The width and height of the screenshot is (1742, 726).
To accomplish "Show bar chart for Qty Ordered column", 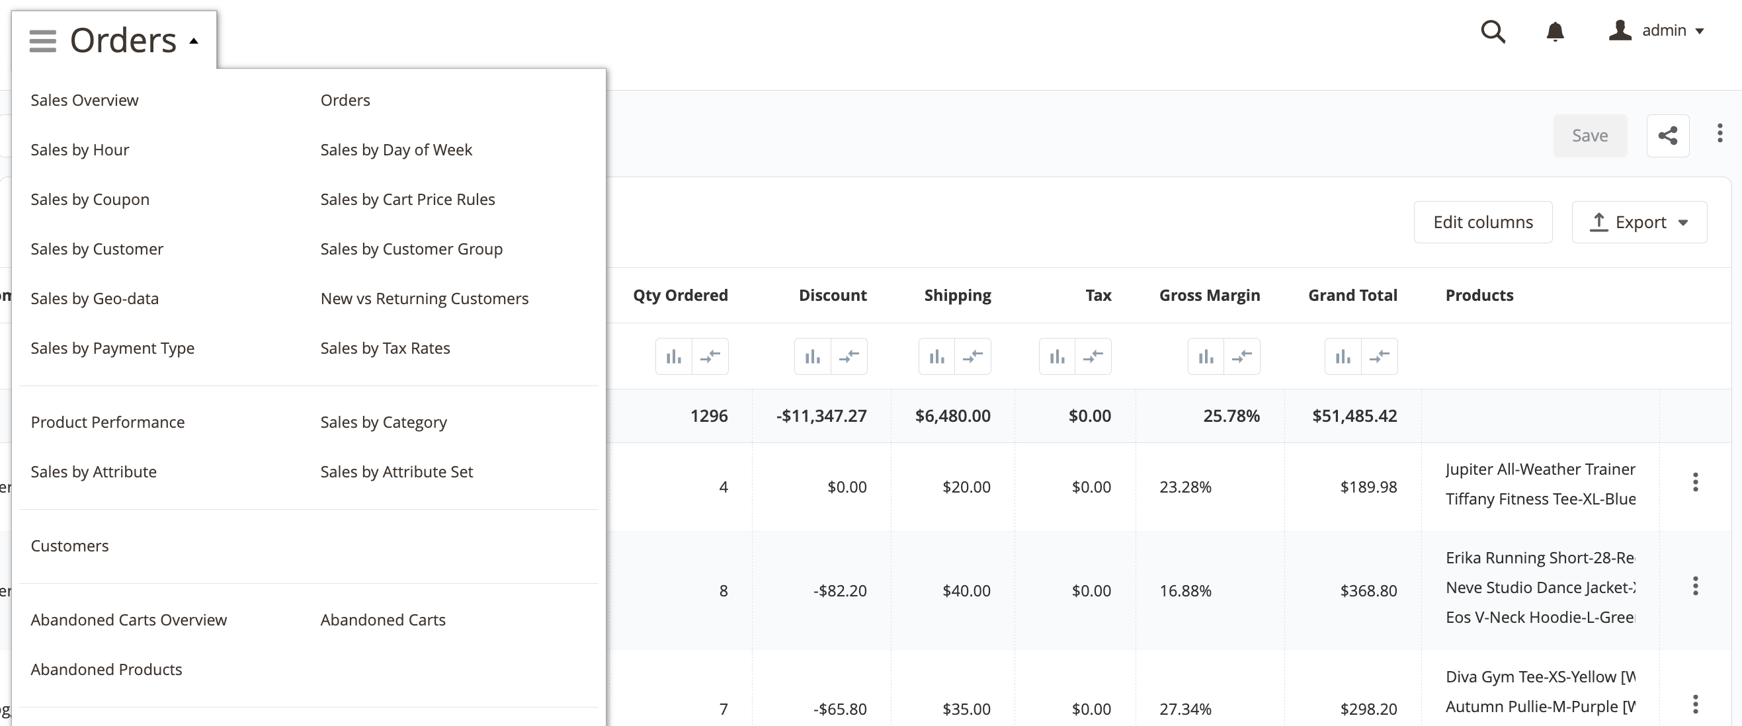I will pos(673,356).
